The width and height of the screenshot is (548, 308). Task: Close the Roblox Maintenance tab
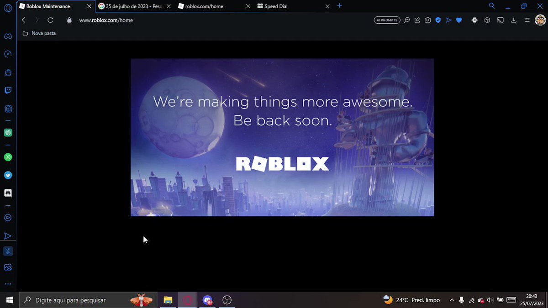89,6
